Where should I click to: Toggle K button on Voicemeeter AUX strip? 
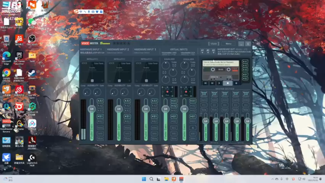point(193,128)
